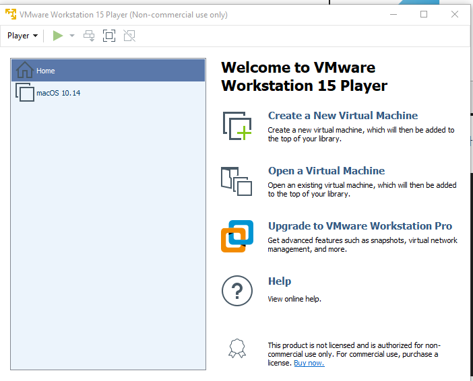Expand power options arrow beside play button
Screen dimensions: 473x381
[72, 36]
